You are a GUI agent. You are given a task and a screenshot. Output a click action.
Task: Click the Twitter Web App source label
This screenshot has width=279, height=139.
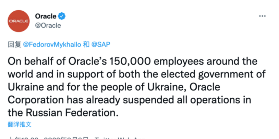(120, 138)
